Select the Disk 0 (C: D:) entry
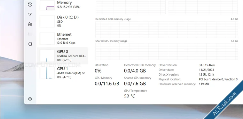This screenshot has width=243, height=119. click(x=63, y=21)
